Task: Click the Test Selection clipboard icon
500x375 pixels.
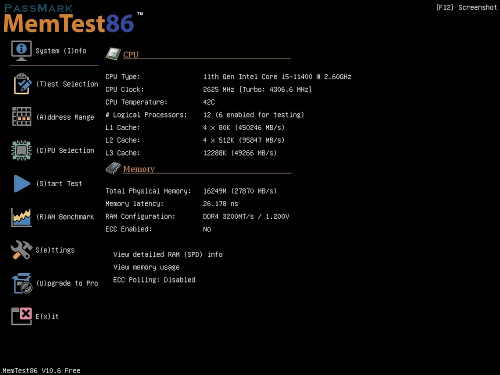Action: coord(22,84)
